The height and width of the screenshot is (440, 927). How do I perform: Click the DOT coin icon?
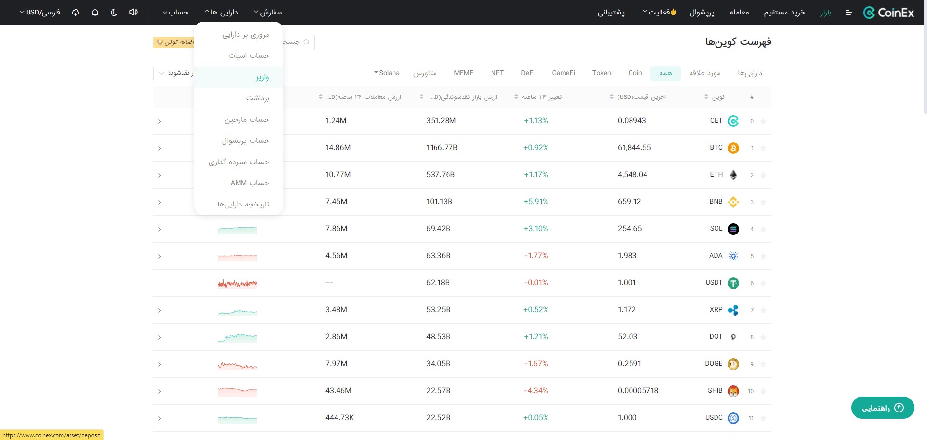[733, 337]
